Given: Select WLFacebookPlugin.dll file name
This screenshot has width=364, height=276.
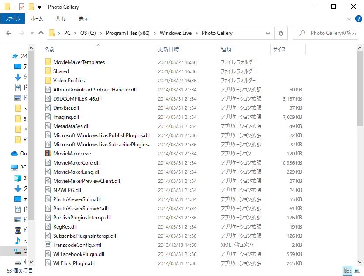Looking at the screenshot, I should (79, 254).
